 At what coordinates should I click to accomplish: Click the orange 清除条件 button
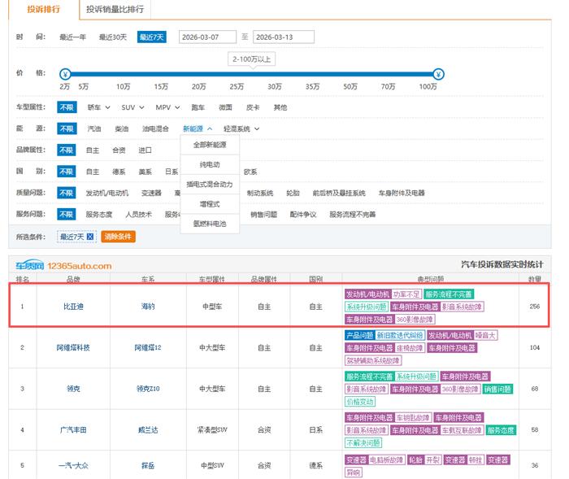118,237
